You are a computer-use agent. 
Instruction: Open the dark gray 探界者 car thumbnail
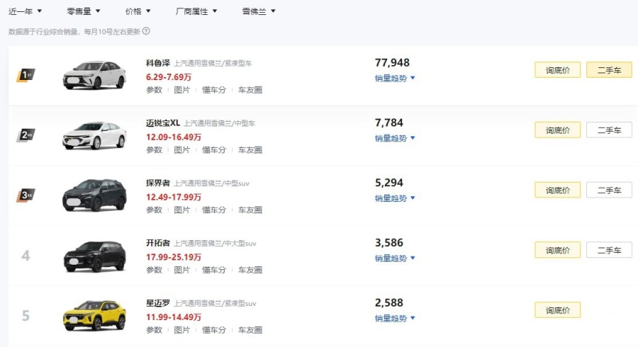94,195
